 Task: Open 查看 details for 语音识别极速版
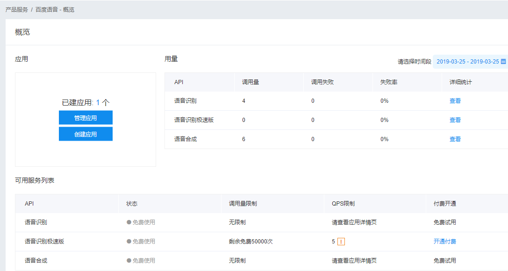[455, 120]
